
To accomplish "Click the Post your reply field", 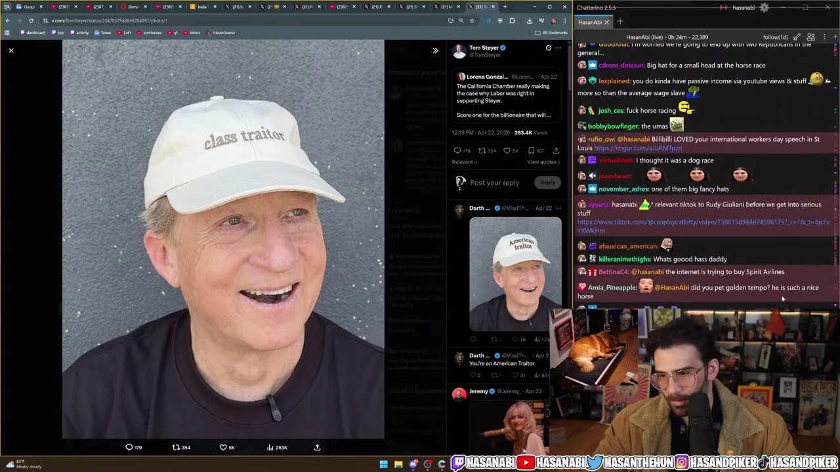I will [x=494, y=183].
